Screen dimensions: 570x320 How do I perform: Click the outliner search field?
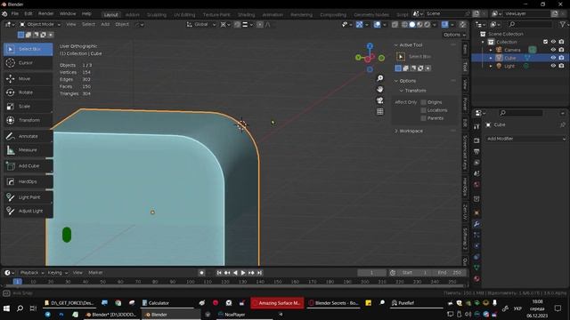click(x=530, y=24)
